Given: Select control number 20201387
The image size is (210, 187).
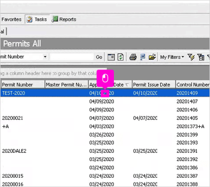Looking at the screenshot, I should (x=187, y=176).
